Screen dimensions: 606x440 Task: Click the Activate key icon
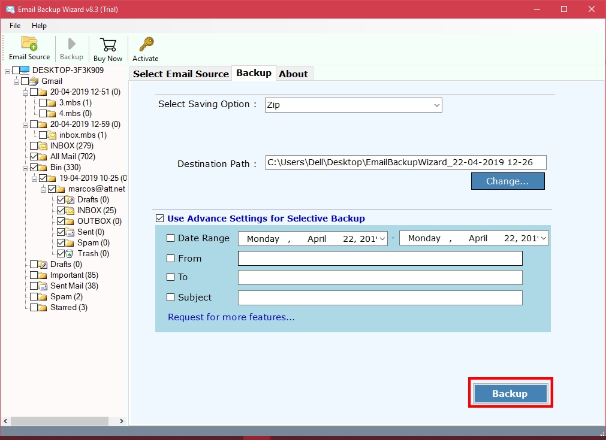[x=146, y=44]
